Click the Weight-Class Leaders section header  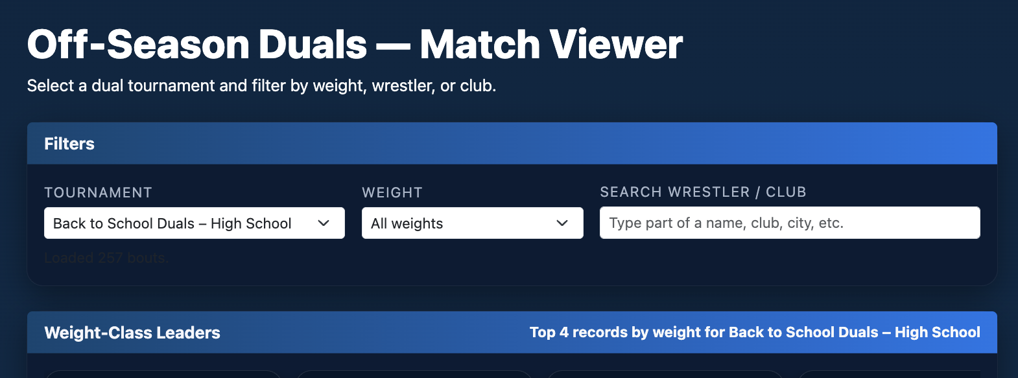point(132,332)
